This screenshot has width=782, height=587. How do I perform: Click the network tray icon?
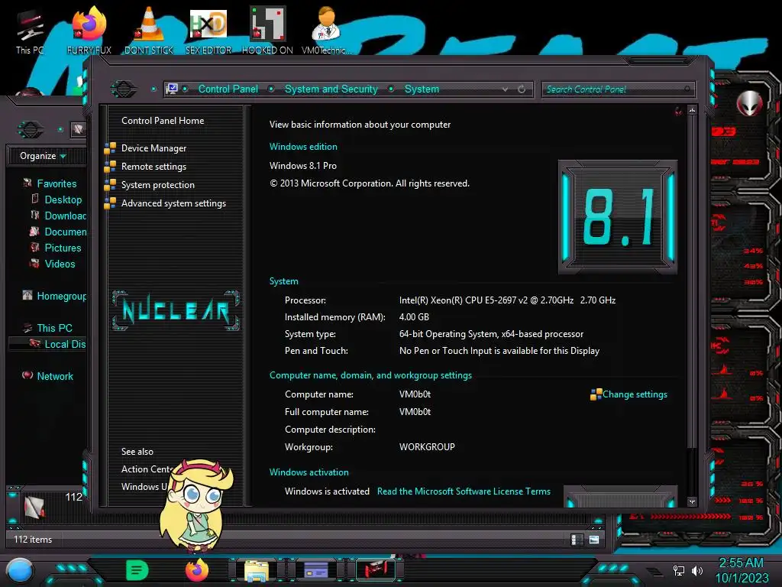coord(678,570)
